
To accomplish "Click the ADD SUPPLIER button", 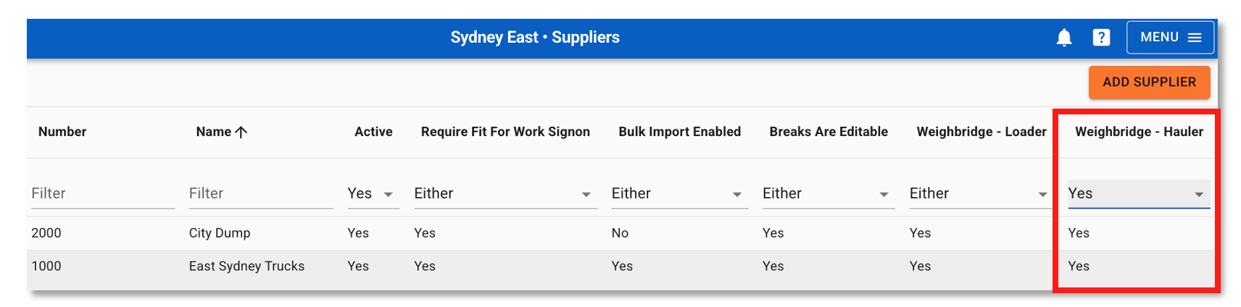I will click(1149, 83).
